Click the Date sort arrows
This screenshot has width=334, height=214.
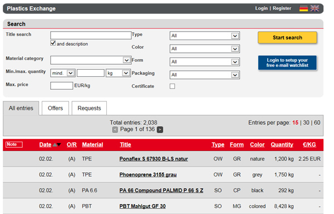(x=57, y=145)
